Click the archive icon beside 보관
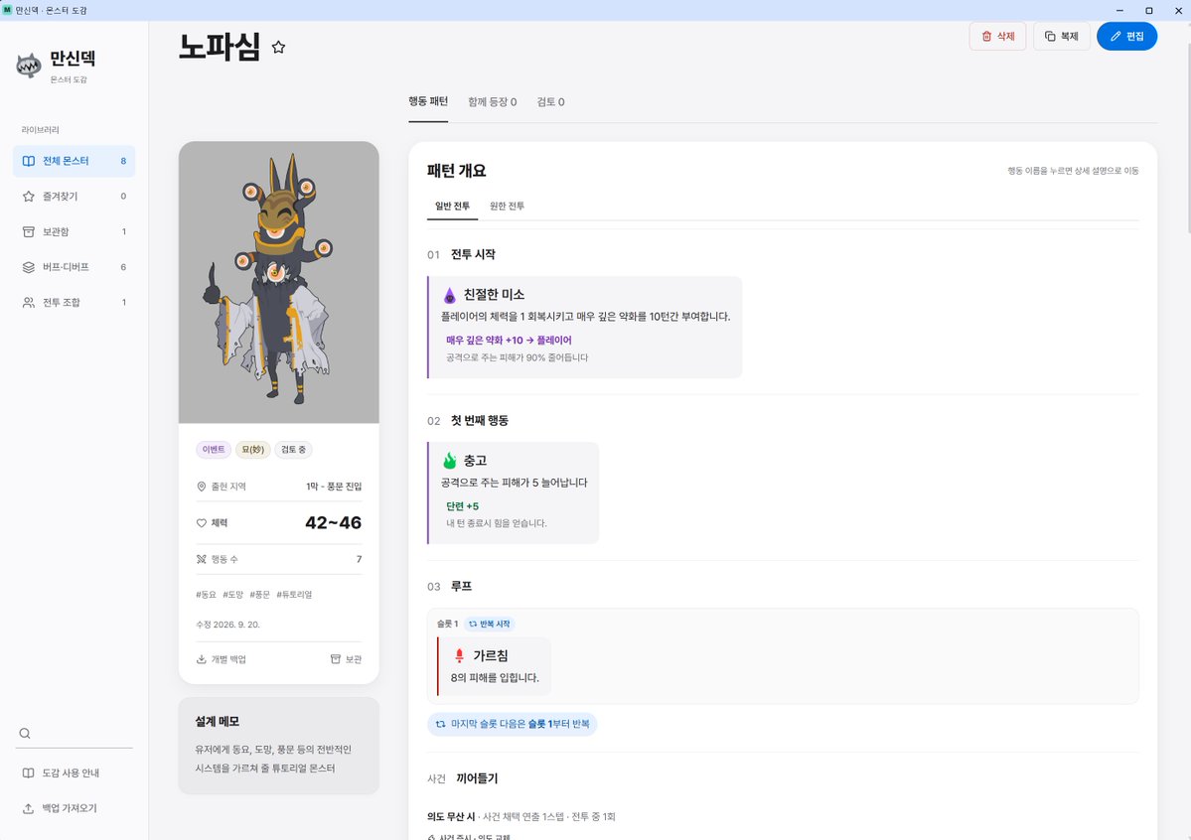This screenshot has width=1191, height=840. point(335,659)
